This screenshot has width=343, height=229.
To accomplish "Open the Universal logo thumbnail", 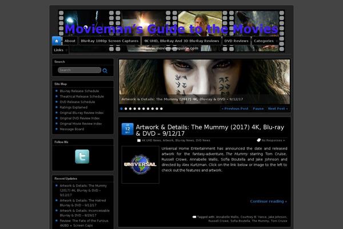I will (141, 165).
